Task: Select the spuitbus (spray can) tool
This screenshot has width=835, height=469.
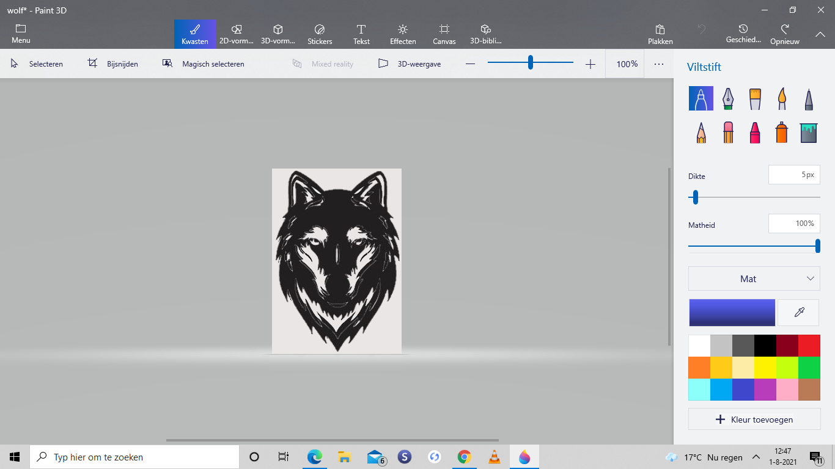Action: click(x=781, y=132)
